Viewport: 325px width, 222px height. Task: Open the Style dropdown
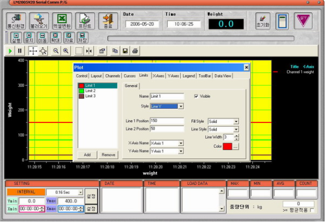[x=181, y=106]
